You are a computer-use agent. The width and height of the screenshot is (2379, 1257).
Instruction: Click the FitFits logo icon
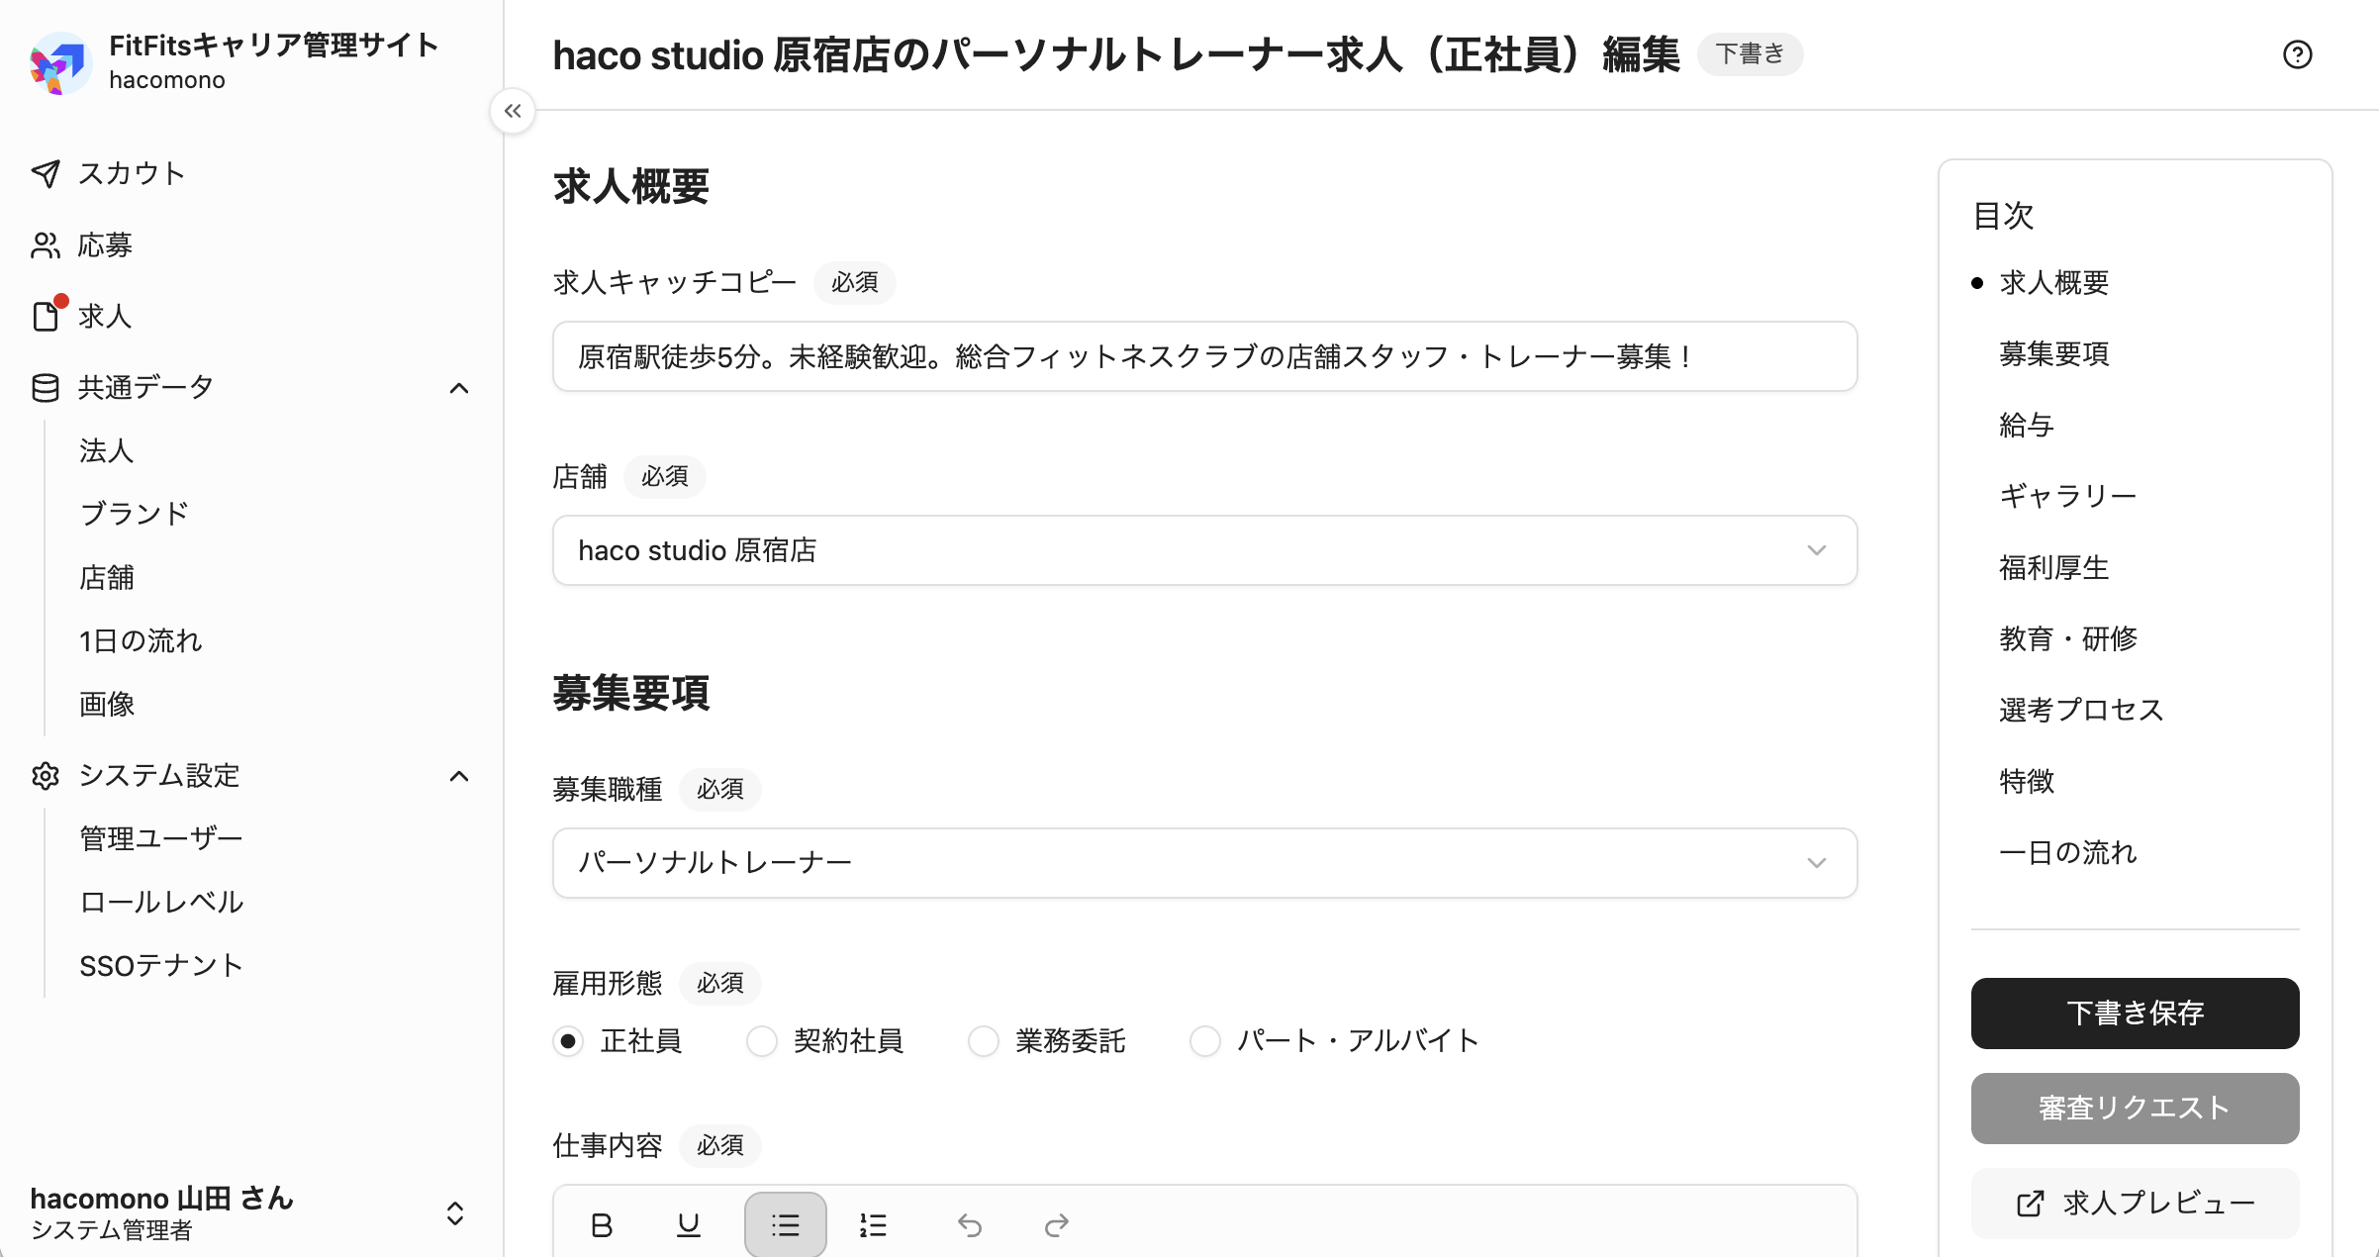(59, 61)
